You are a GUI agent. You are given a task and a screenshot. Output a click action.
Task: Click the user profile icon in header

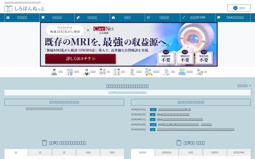click(235, 8)
